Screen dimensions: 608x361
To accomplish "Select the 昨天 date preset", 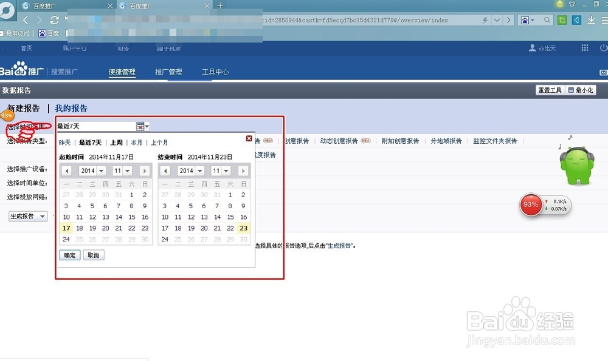I will 63,143.
